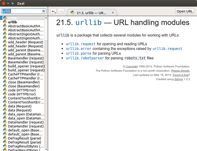Click the Python icon in the tab
The width and height of the screenshot is (197, 151).
(x=72, y=13)
